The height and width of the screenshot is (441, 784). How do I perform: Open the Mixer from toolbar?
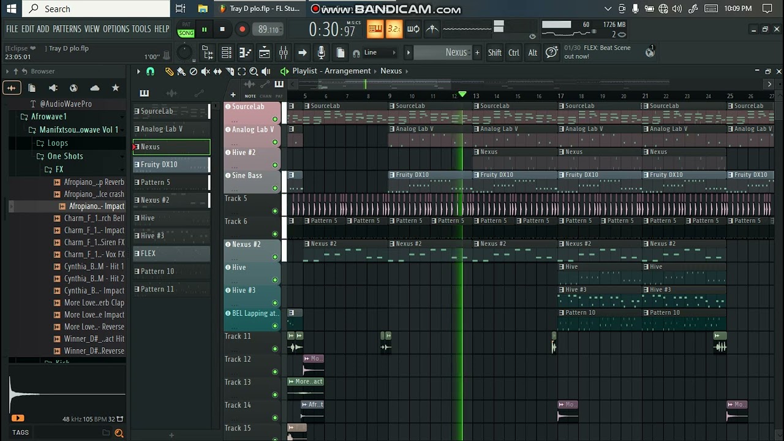point(283,53)
